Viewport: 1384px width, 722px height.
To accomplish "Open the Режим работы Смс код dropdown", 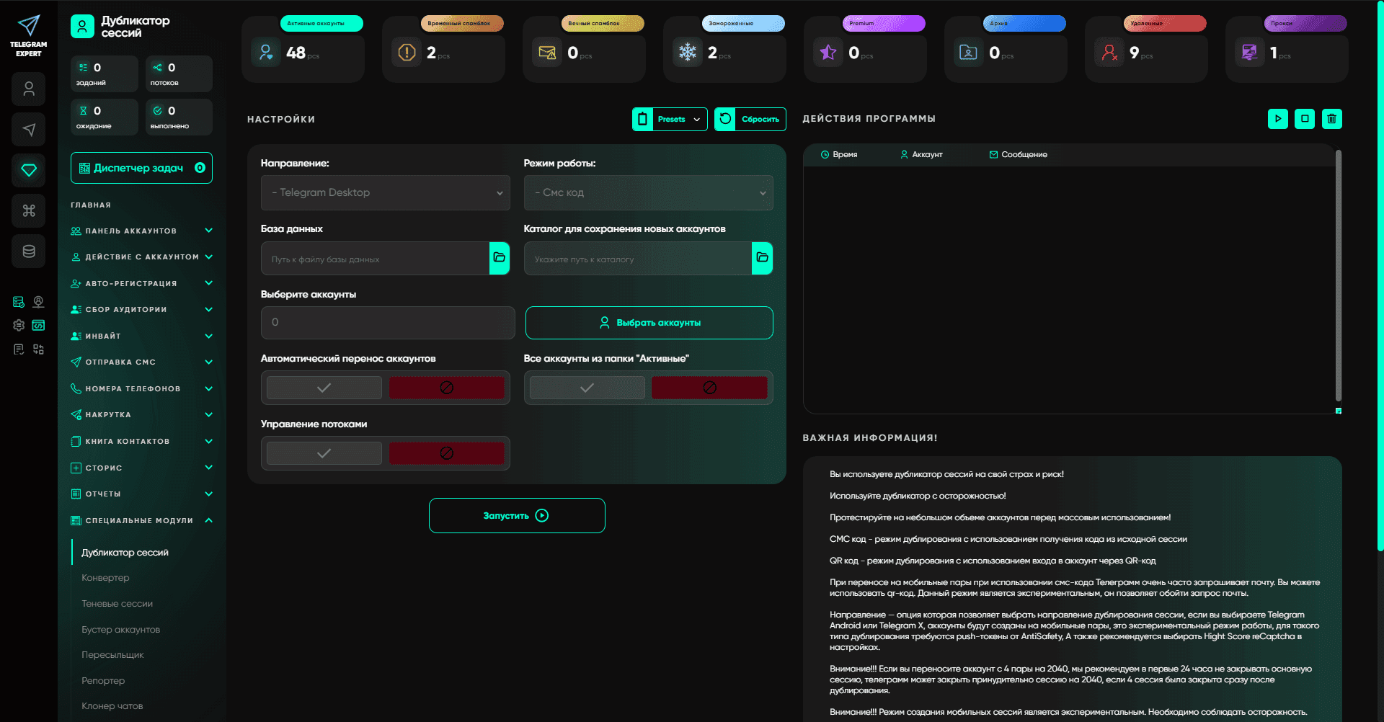I will (648, 193).
